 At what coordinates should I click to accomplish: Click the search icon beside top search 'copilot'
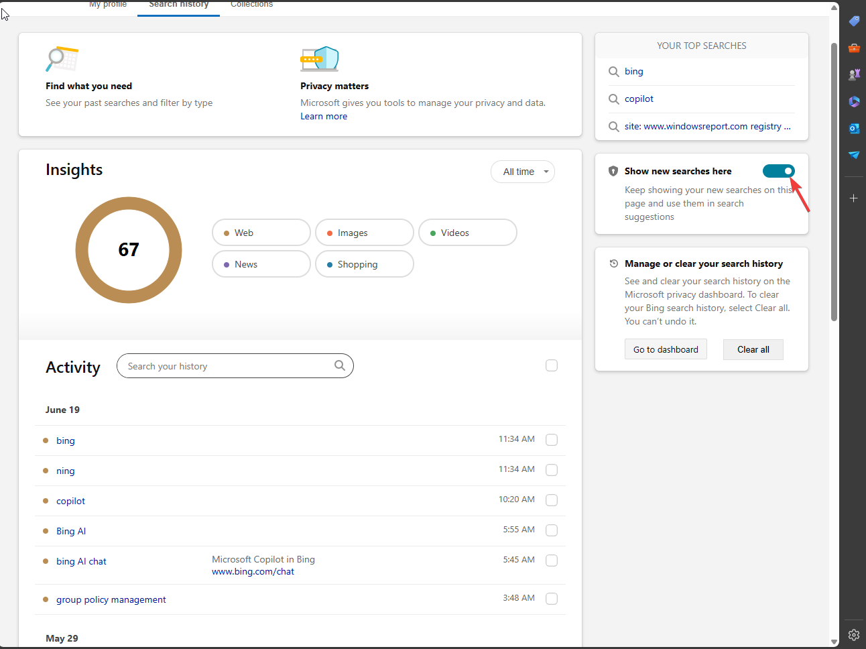click(x=613, y=99)
